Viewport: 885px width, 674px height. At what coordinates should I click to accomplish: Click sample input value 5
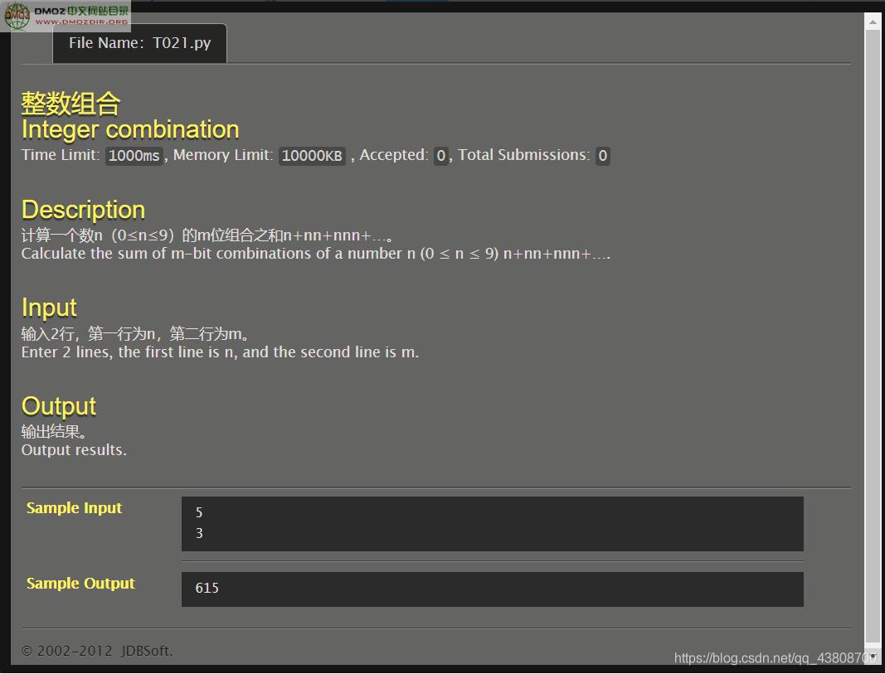199,512
